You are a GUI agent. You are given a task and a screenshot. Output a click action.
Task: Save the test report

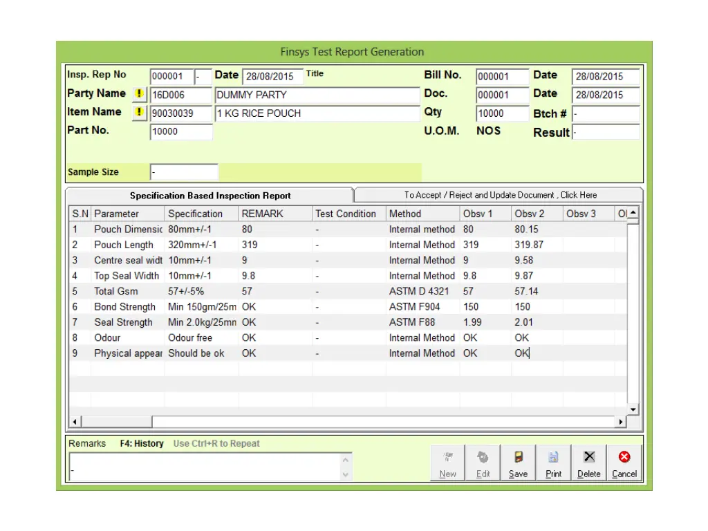point(518,463)
